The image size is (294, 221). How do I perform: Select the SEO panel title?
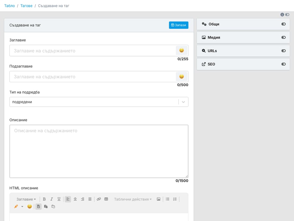211,64
